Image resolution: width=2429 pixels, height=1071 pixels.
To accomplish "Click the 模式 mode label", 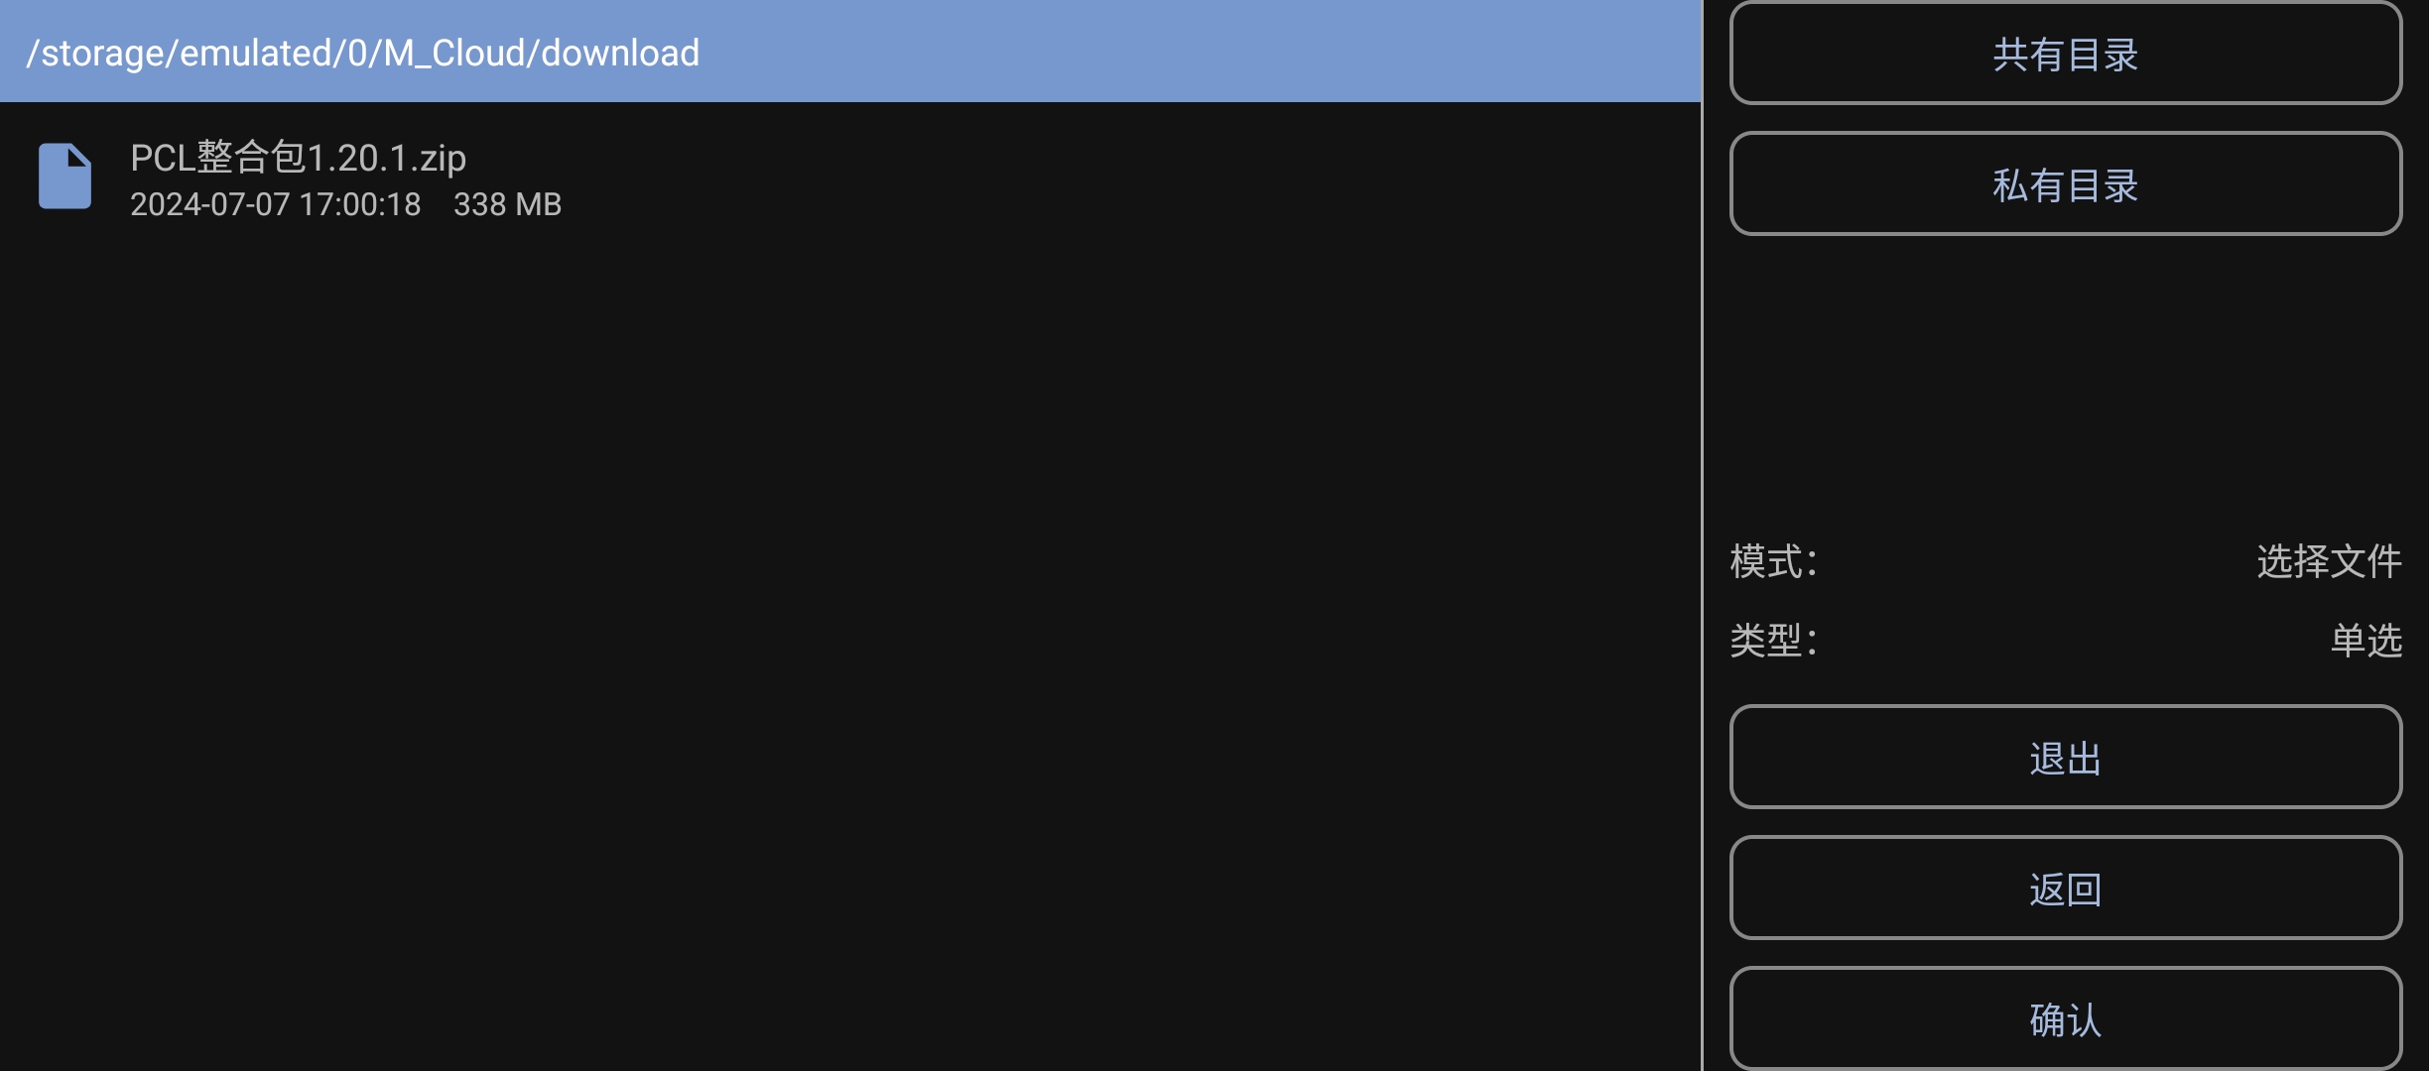I will pos(1773,561).
